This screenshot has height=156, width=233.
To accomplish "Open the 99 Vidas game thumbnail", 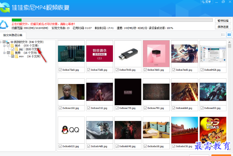I will [x=213, y=130].
